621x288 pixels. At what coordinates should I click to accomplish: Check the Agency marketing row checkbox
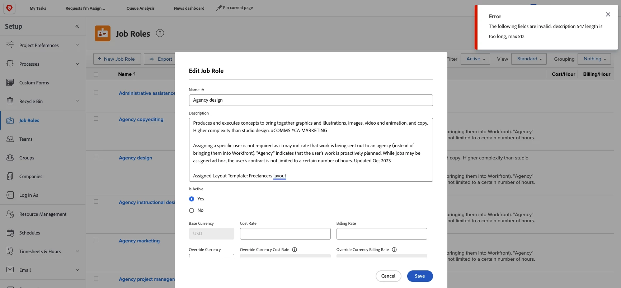coord(96,240)
